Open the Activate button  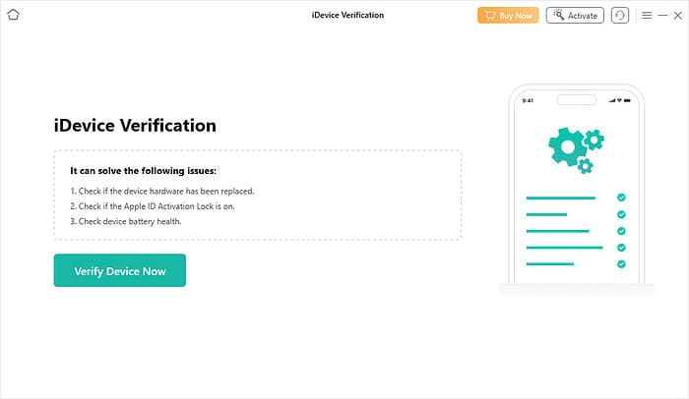(575, 16)
